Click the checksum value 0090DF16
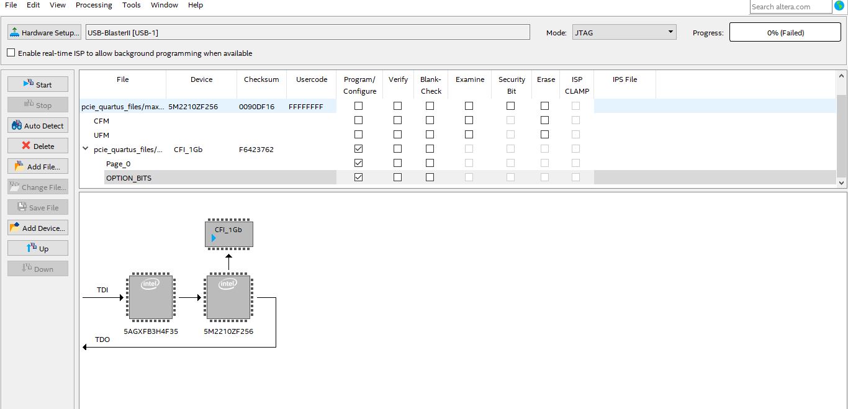The height and width of the screenshot is (409, 848). [256, 107]
